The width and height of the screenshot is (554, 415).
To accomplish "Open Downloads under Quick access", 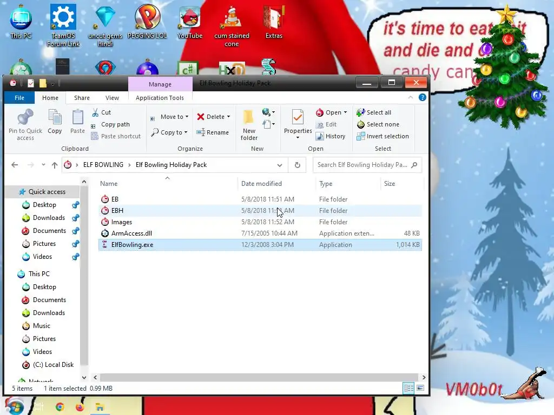I will pyautogui.click(x=49, y=218).
